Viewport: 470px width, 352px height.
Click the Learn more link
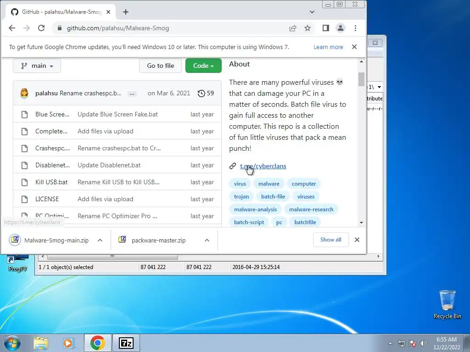coord(328,47)
